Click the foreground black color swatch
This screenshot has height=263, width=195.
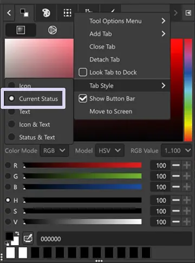(9, 236)
